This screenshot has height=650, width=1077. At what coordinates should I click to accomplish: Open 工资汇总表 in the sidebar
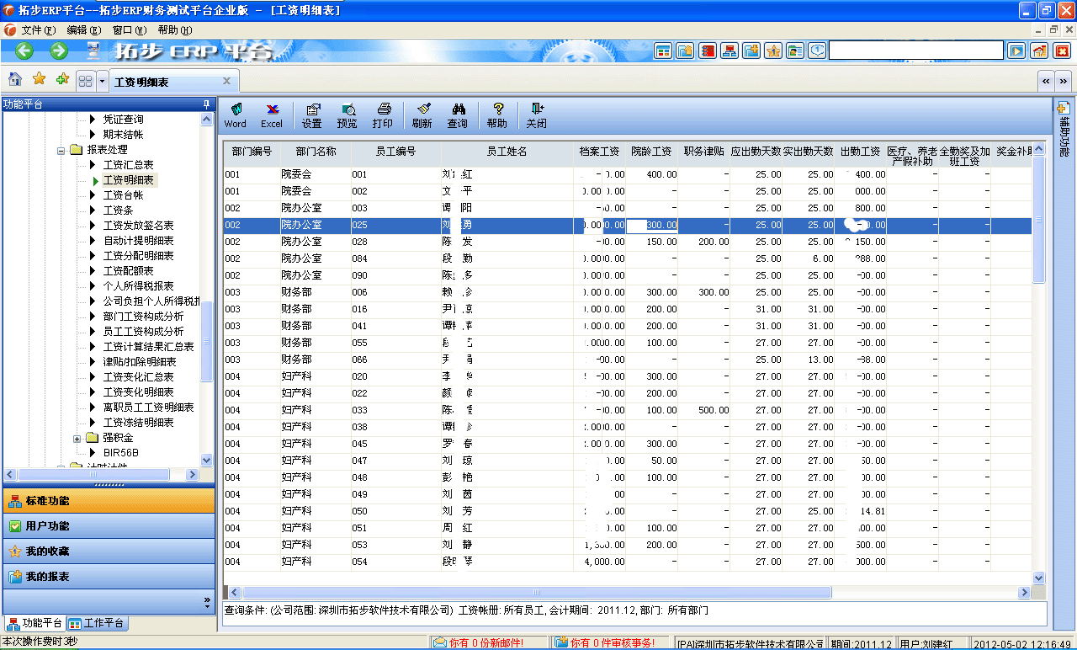click(x=128, y=164)
